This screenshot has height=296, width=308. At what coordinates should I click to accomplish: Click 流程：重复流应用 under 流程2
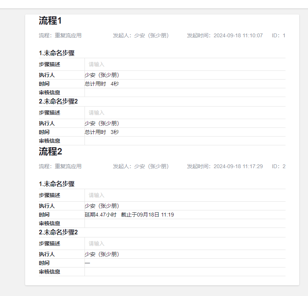tap(60, 166)
